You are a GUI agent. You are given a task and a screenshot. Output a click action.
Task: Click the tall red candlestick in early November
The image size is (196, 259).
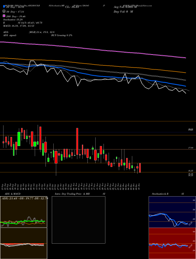tap(77, 141)
